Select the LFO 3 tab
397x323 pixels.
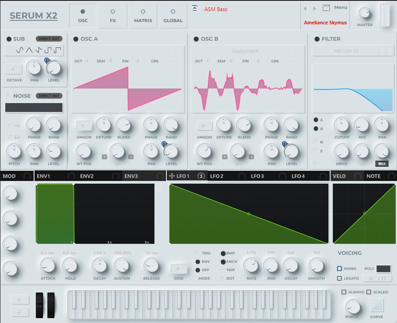(257, 176)
